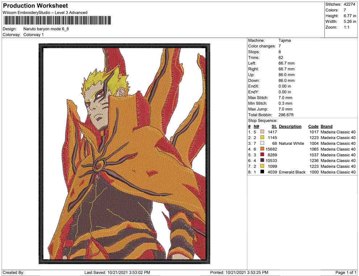Viewport: 359px width, 276px height.
Task: Click the Stitches count 42274
Action: tap(349, 4)
